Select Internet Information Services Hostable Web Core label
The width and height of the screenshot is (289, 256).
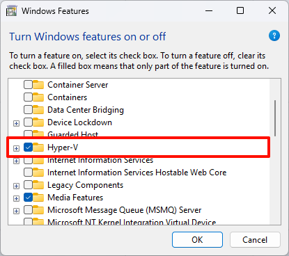point(137,173)
